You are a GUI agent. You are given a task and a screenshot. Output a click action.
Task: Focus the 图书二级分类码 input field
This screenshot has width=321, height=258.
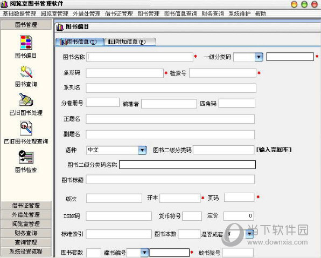tap(224, 150)
